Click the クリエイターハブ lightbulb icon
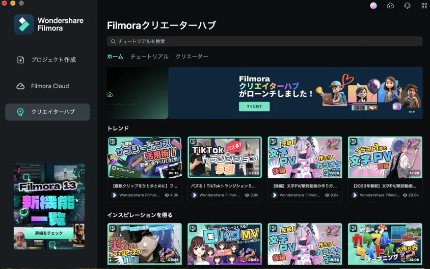This screenshot has height=269, width=430. coord(20,112)
